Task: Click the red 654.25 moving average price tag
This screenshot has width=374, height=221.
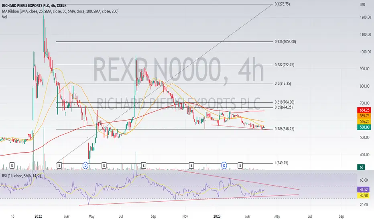Action: tap(364, 110)
